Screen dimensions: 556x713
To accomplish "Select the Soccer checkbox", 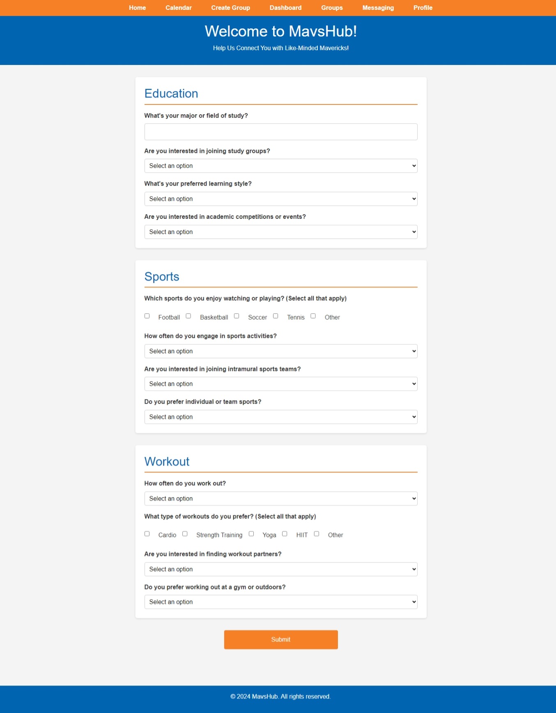I will click(237, 316).
